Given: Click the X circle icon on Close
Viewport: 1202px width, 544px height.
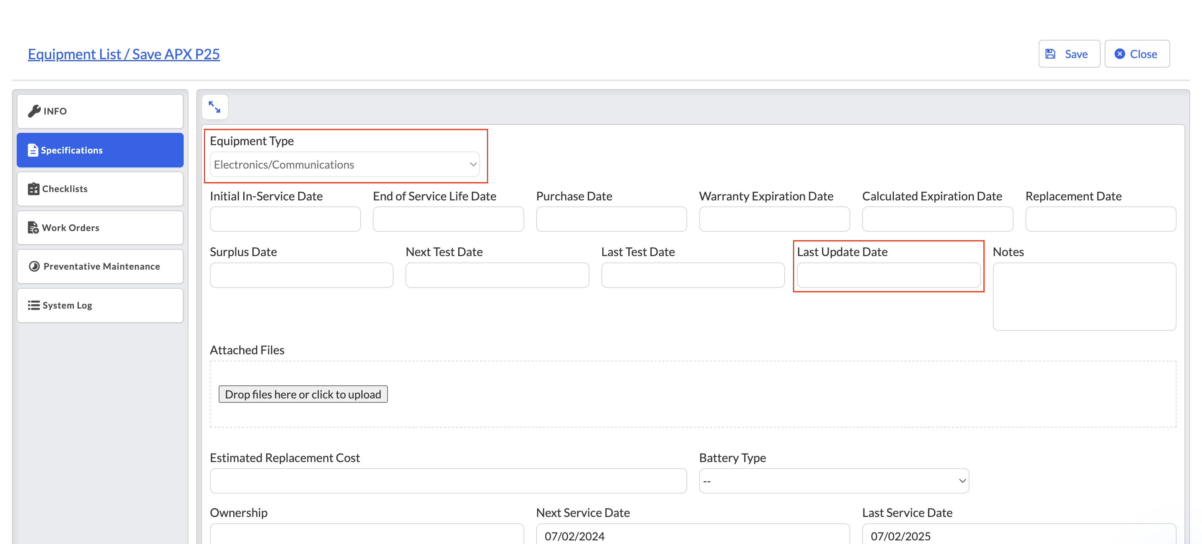Looking at the screenshot, I should point(1120,54).
